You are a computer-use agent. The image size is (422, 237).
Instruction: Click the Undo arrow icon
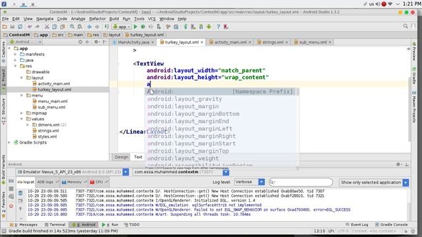pos(30,26)
